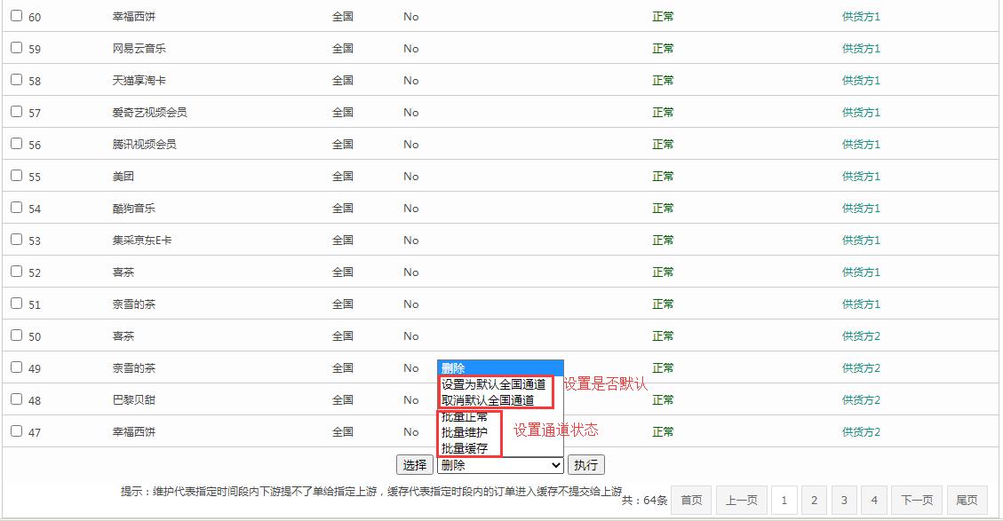This screenshot has height=521, width=1003.
Task: Tick the checkbox for row 47
Action: point(17,431)
